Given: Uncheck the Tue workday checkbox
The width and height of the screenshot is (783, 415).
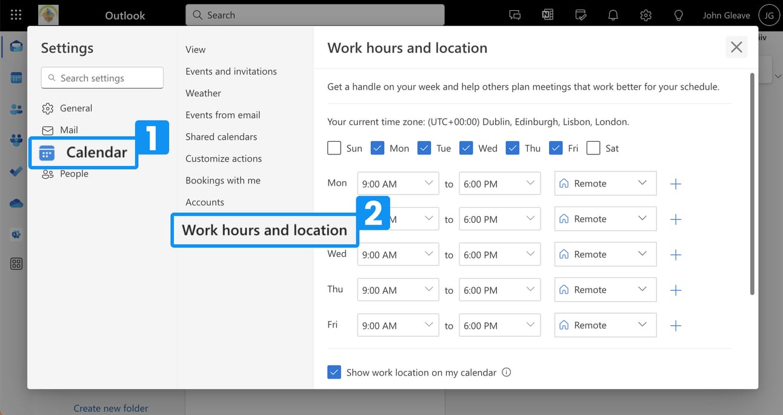Looking at the screenshot, I should 424,148.
